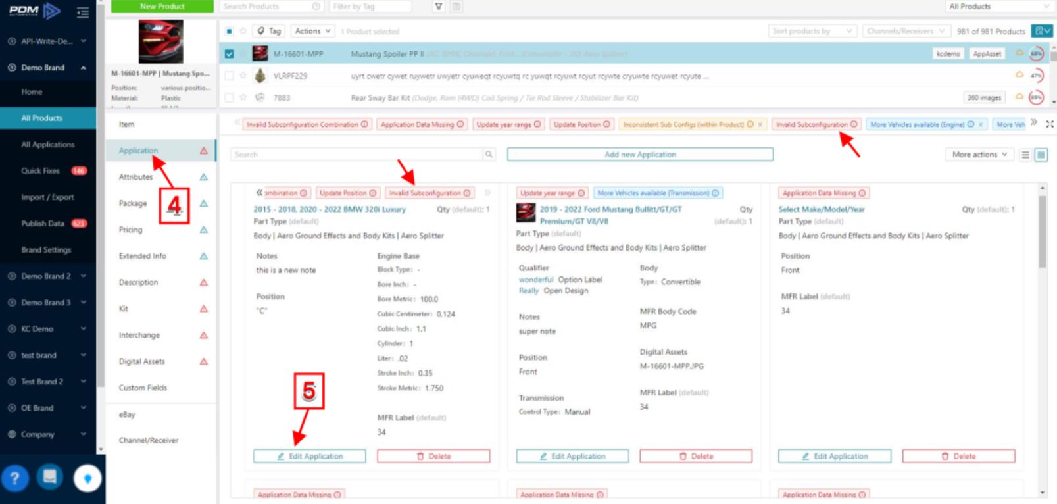Open the chat support icon

(50, 476)
